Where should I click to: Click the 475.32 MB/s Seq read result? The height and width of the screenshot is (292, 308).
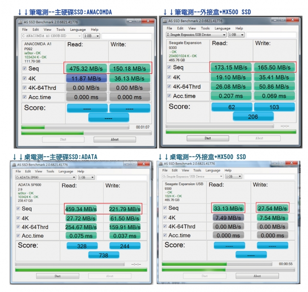coord(86,69)
